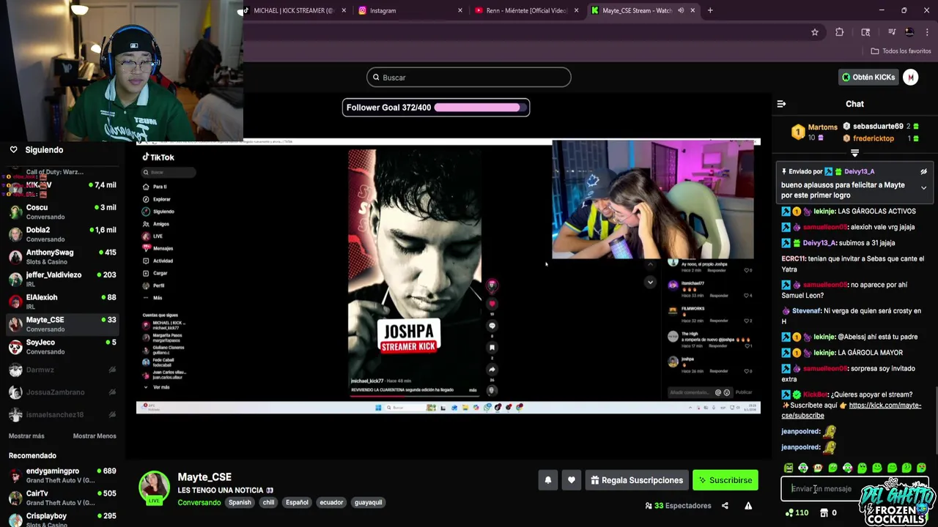
Task: Click the Follower Goal progress bar
Action: [x=480, y=108]
